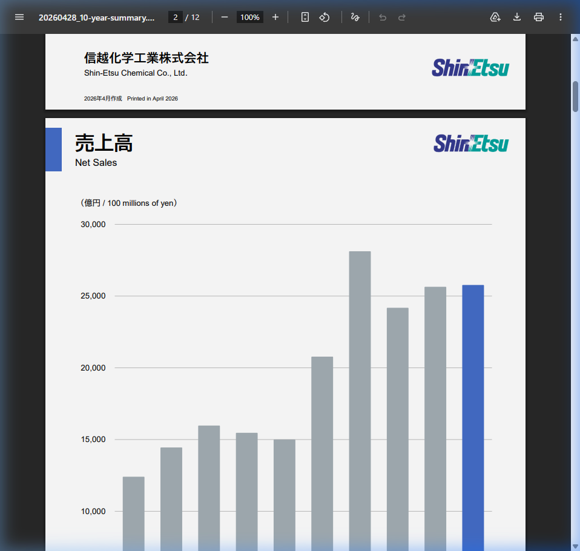Click the 30,000 axis label
Image resolution: width=580 pixels, height=551 pixels.
[93, 224]
